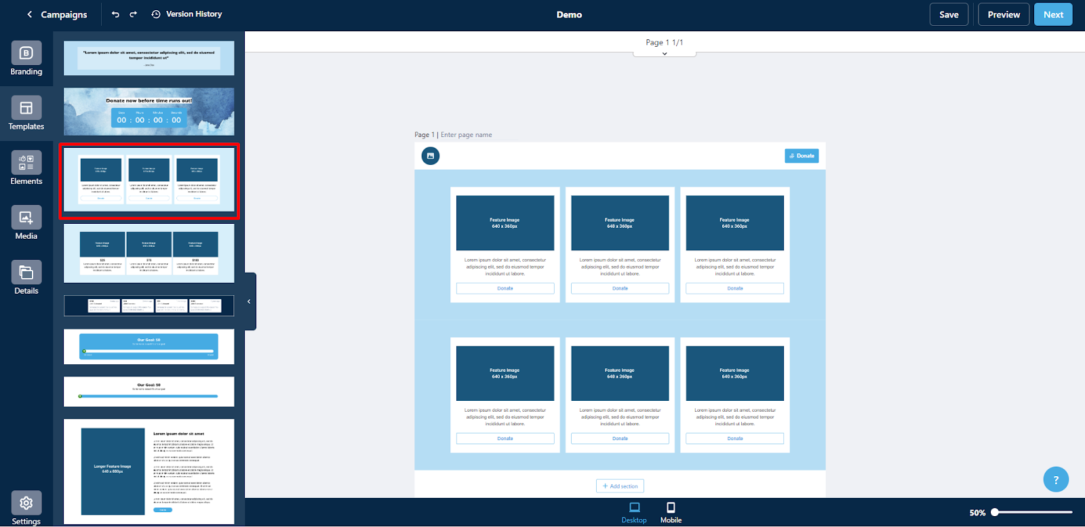Screen dimensions: 1085x527
Task: Switch to Desktop view
Action: [x=634, y=513]
